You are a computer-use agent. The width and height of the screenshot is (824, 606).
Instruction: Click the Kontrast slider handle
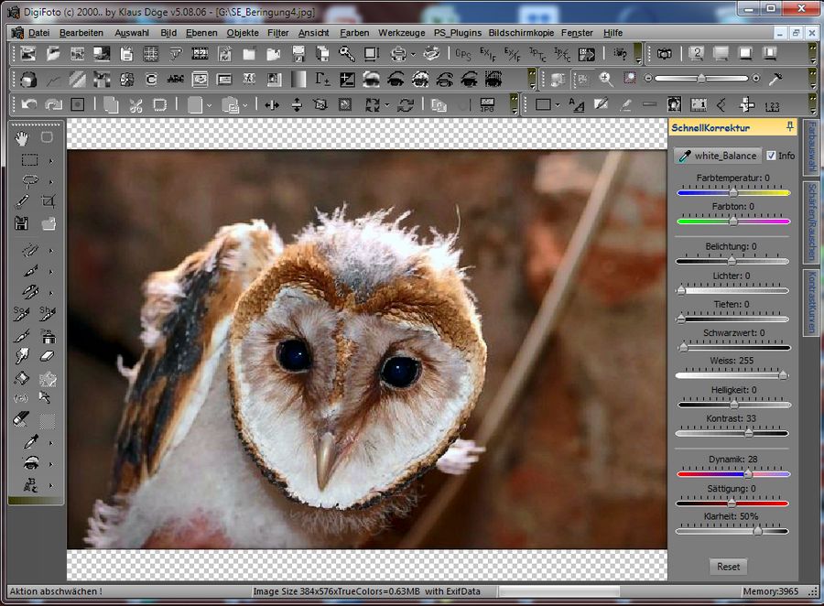click(748, 433)
